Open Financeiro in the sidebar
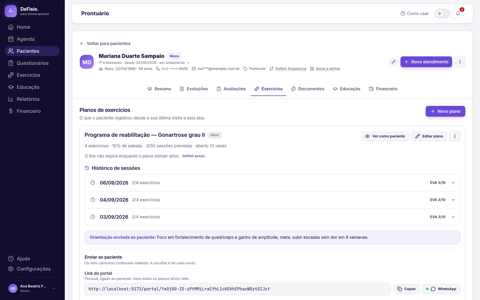 coord(32,111)
